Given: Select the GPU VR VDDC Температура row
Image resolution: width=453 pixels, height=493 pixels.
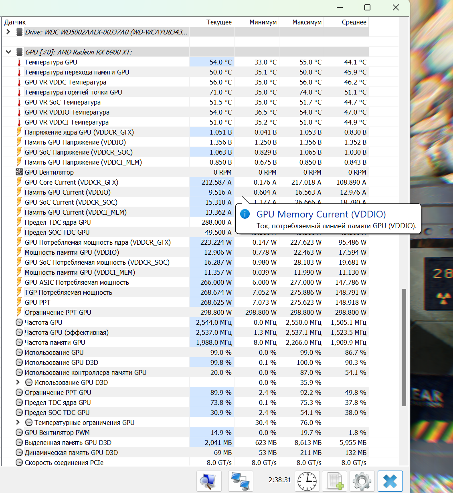Looking at the screenshot, I should coord(185,82).
